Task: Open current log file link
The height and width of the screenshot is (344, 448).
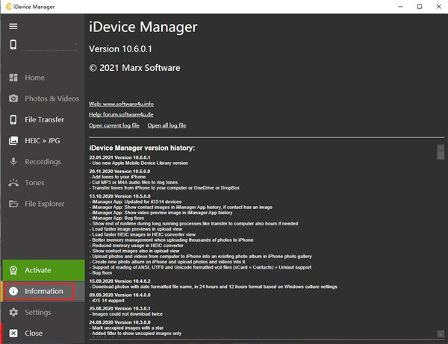Action: point(114,125)
